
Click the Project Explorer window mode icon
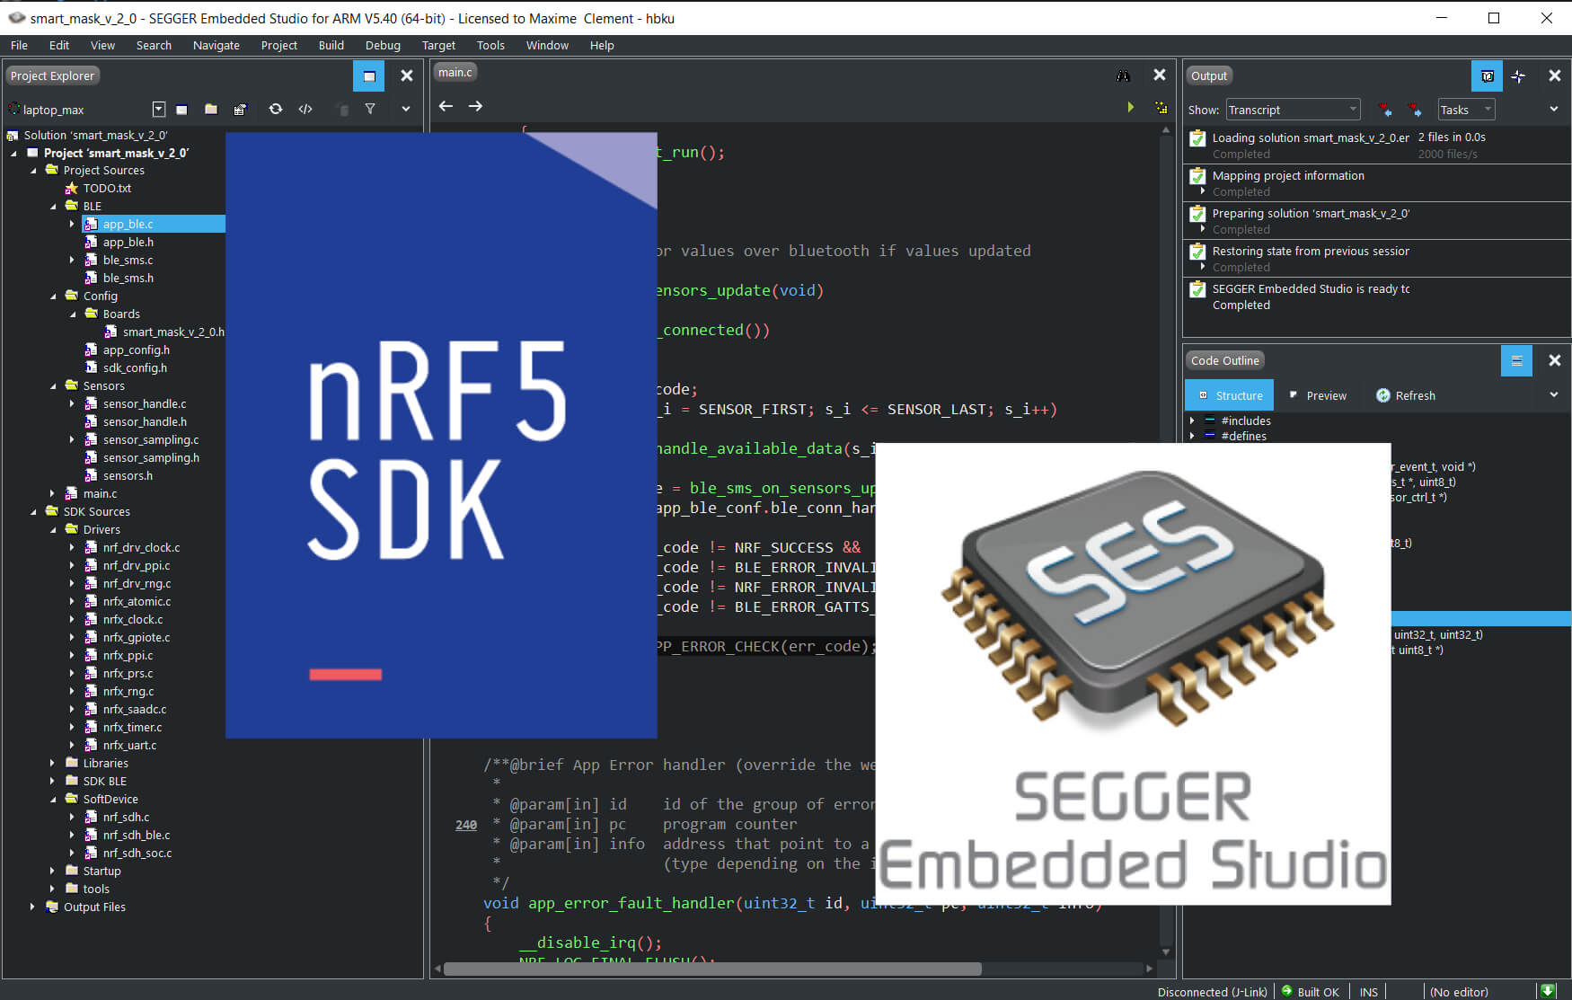(369, 76)
